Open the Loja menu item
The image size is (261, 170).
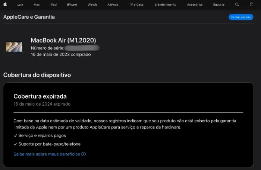(20, 4)
